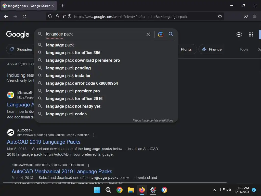Save page to Pocket
Image resolution: width=261 pixels, height=196 pixels.
point(246,16)
